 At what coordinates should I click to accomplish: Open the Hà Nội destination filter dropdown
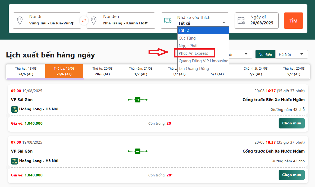pos(291,54)
